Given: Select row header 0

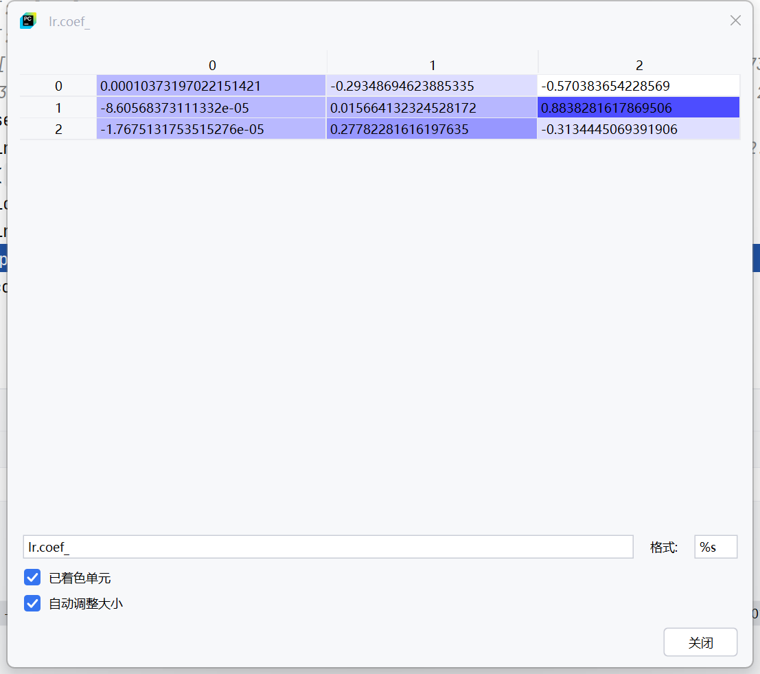Looking at the screenshot, I should (x=58, y=86).
